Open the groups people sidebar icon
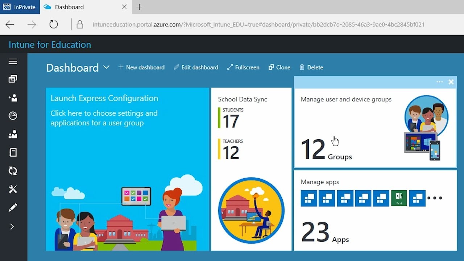This screenshot has width=464, height=261. [13, 134]
